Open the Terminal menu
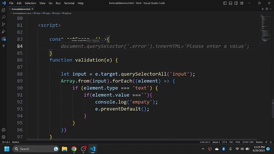This screenshot has height=154, width=274. [69, 3]
